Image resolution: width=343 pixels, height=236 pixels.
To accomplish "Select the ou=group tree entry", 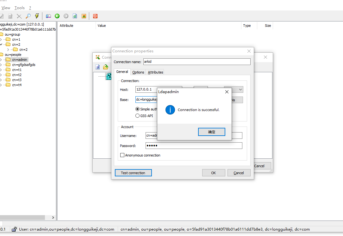I will 12,34.
